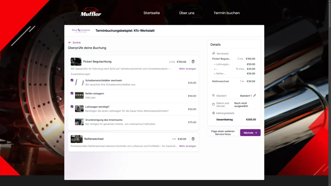The height and width of the screenshot is (186, 331).
Task: Click the Standort location pin icon
Action: [x=213, y=96]
